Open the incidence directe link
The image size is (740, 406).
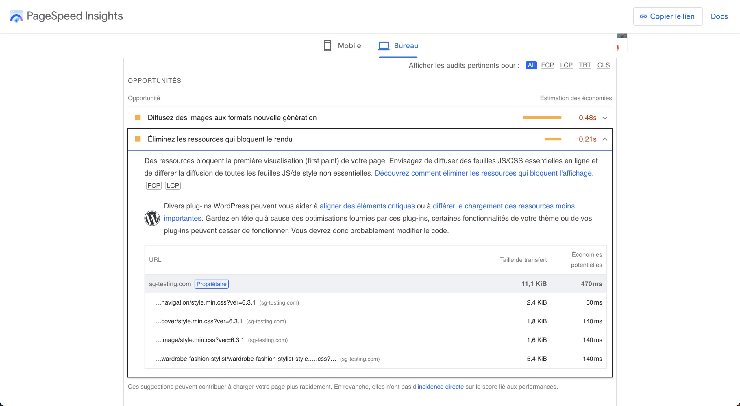pyautogui.click(x=441, y=387)
